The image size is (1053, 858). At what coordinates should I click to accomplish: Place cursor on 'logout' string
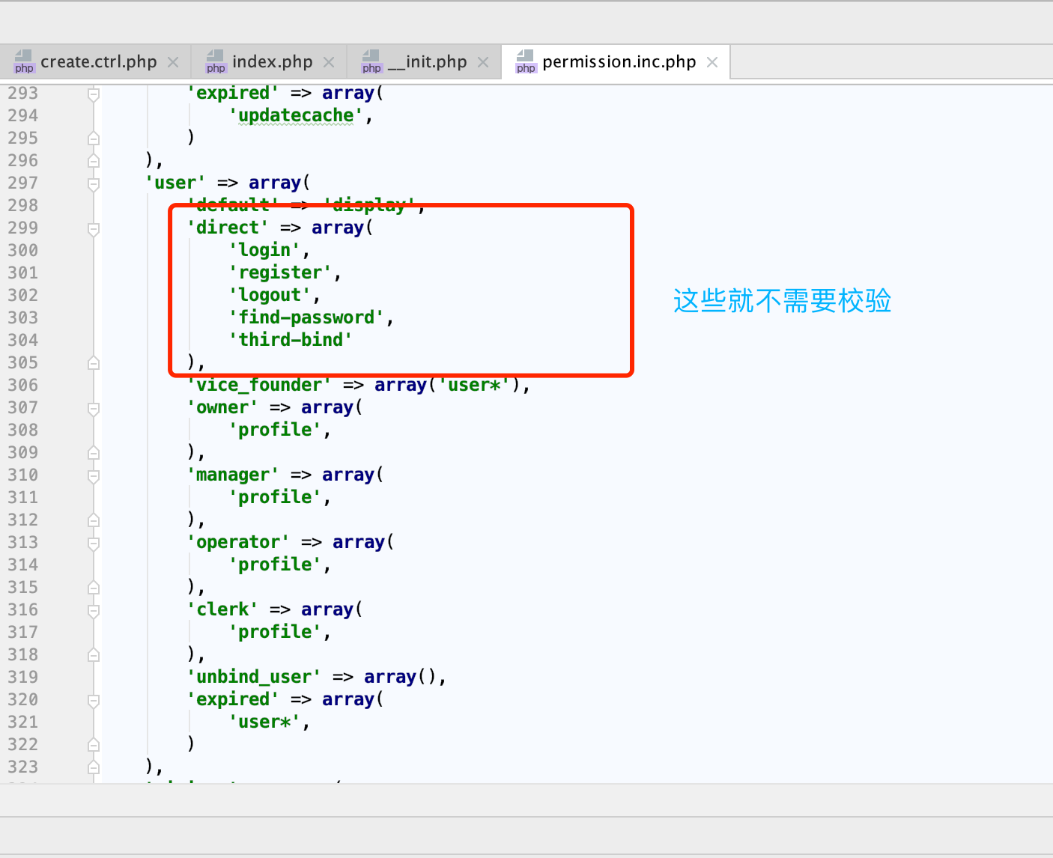(x=270, y=295)
